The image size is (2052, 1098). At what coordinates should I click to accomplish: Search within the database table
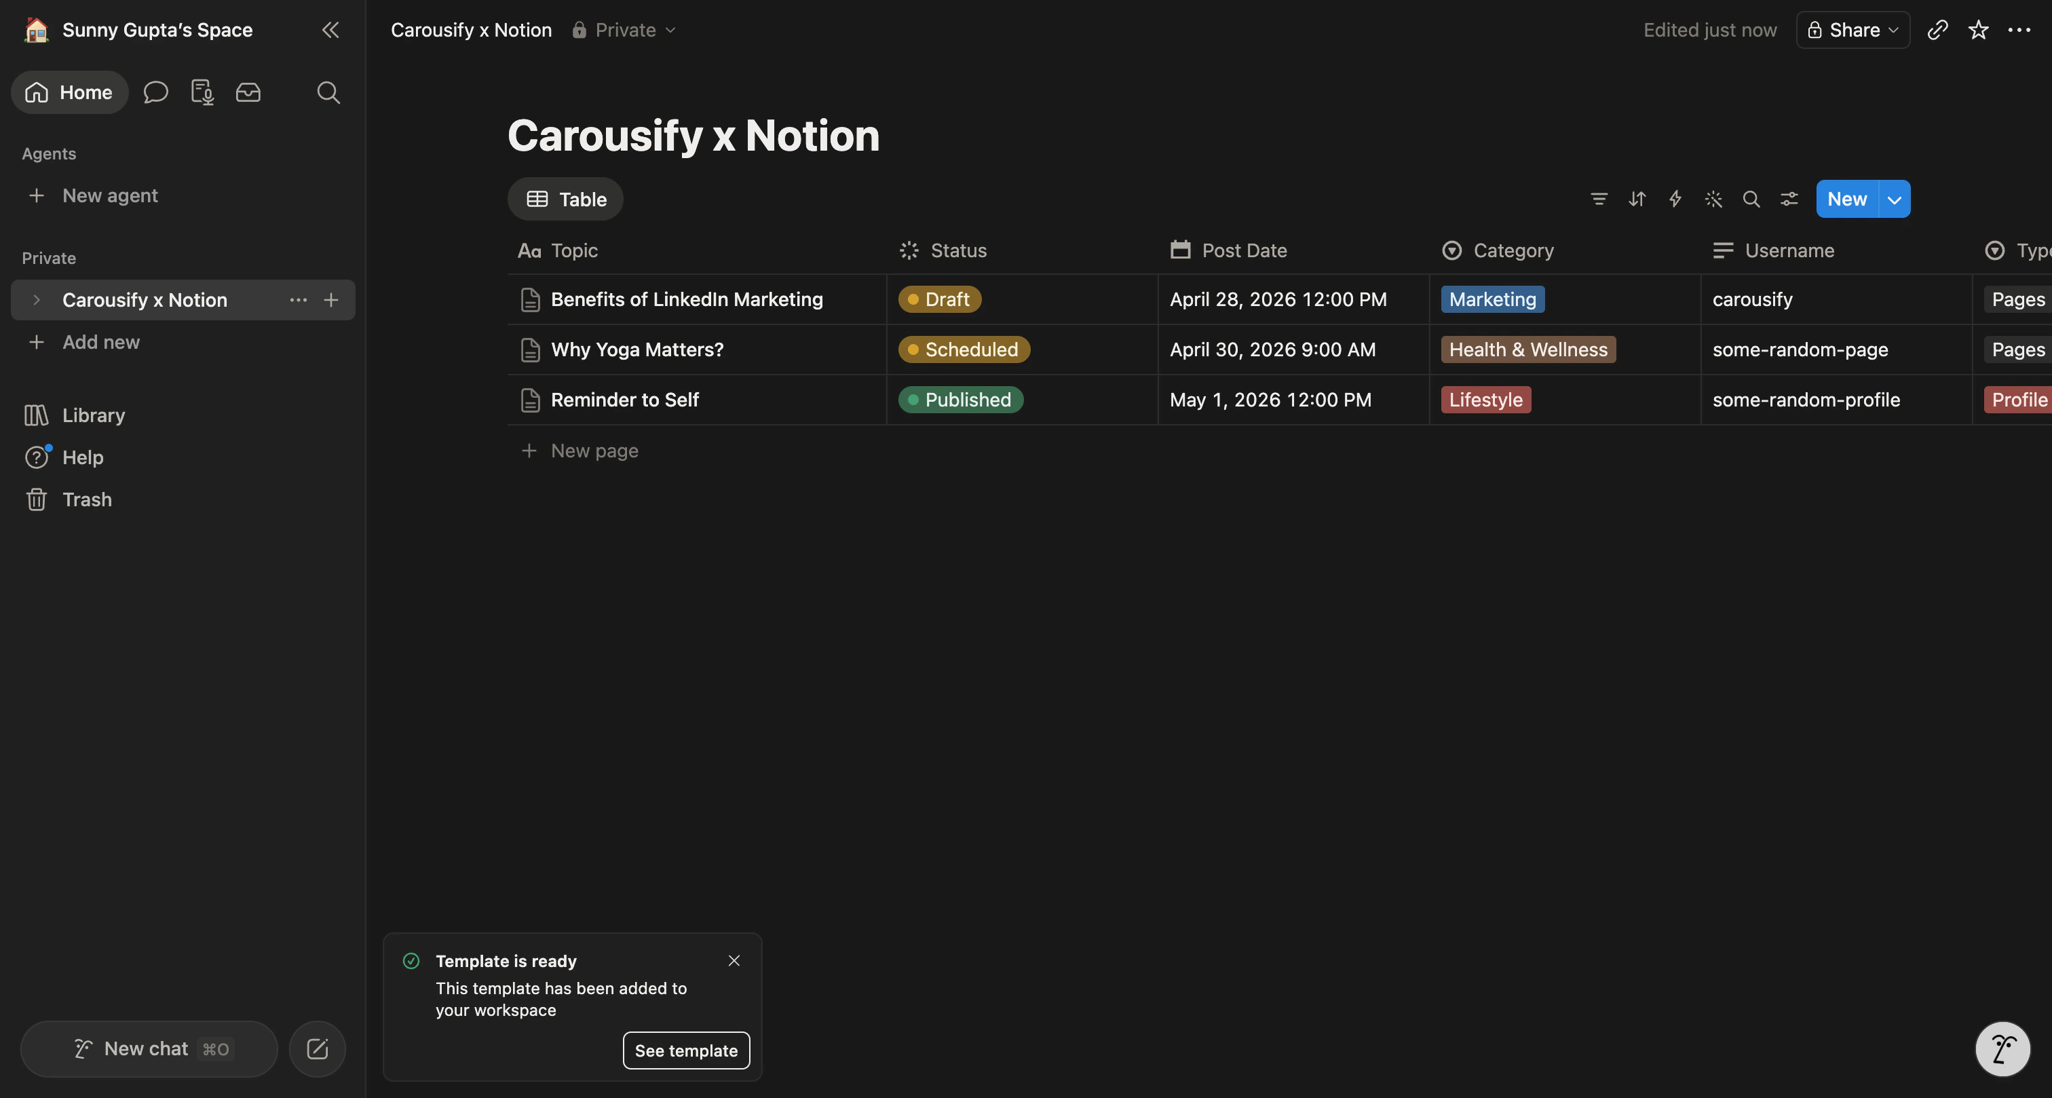pyautogui.click(x=1751, y=200)
